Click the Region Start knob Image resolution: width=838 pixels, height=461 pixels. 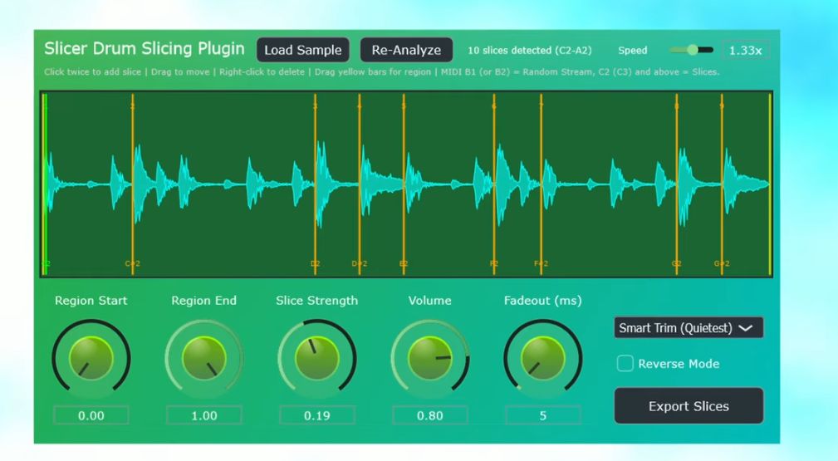[x=91, y=359]
